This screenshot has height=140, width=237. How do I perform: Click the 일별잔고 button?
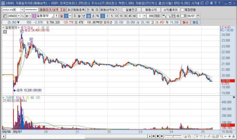click(x=131, y=10)
